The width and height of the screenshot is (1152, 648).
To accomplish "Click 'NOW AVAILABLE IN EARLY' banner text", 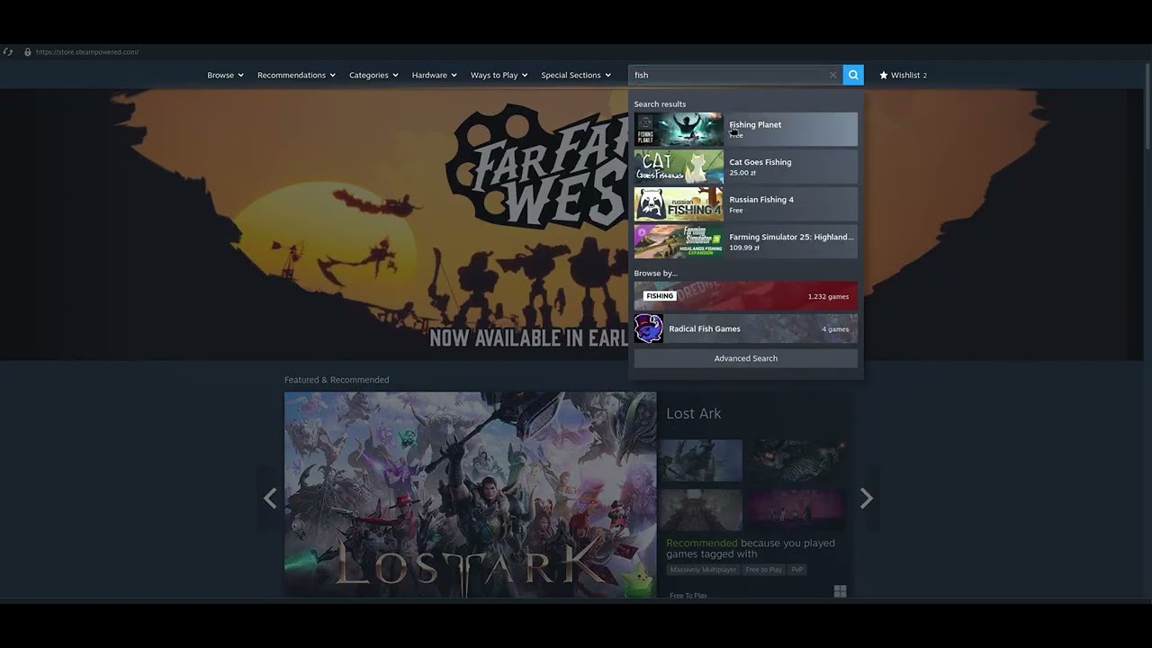I will pos(528,338).
